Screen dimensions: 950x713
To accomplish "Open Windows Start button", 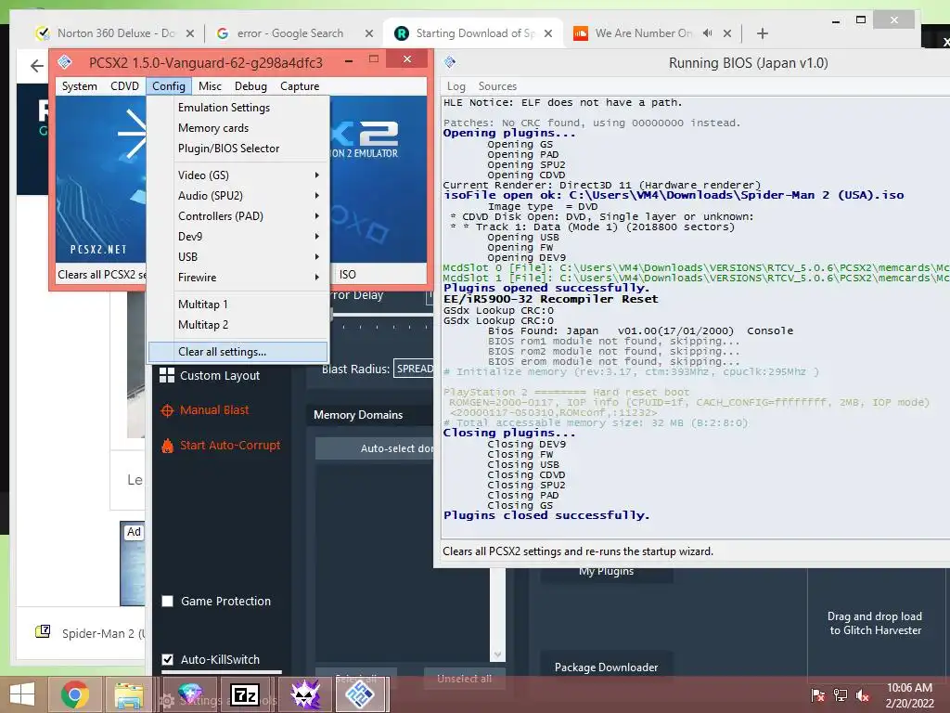I will (x=22, y=694).
